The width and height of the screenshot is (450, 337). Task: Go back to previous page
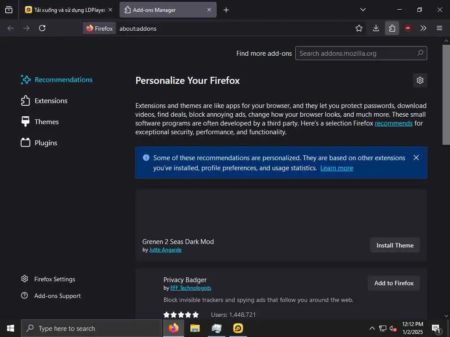(x=11, y=28)
